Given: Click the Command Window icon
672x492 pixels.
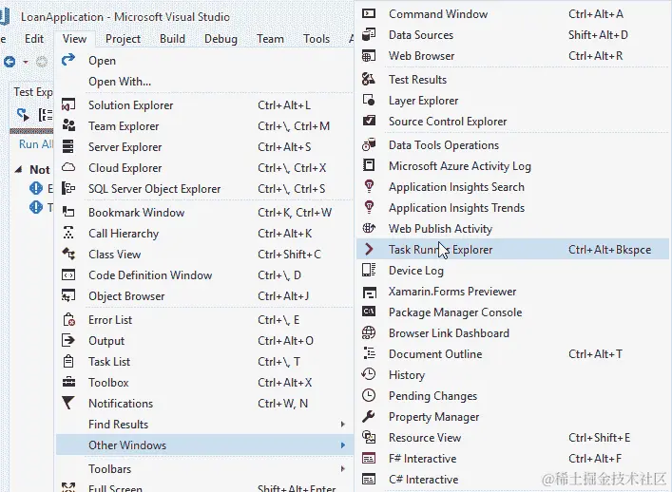Looking at the screenshot, I should point(369,13).
